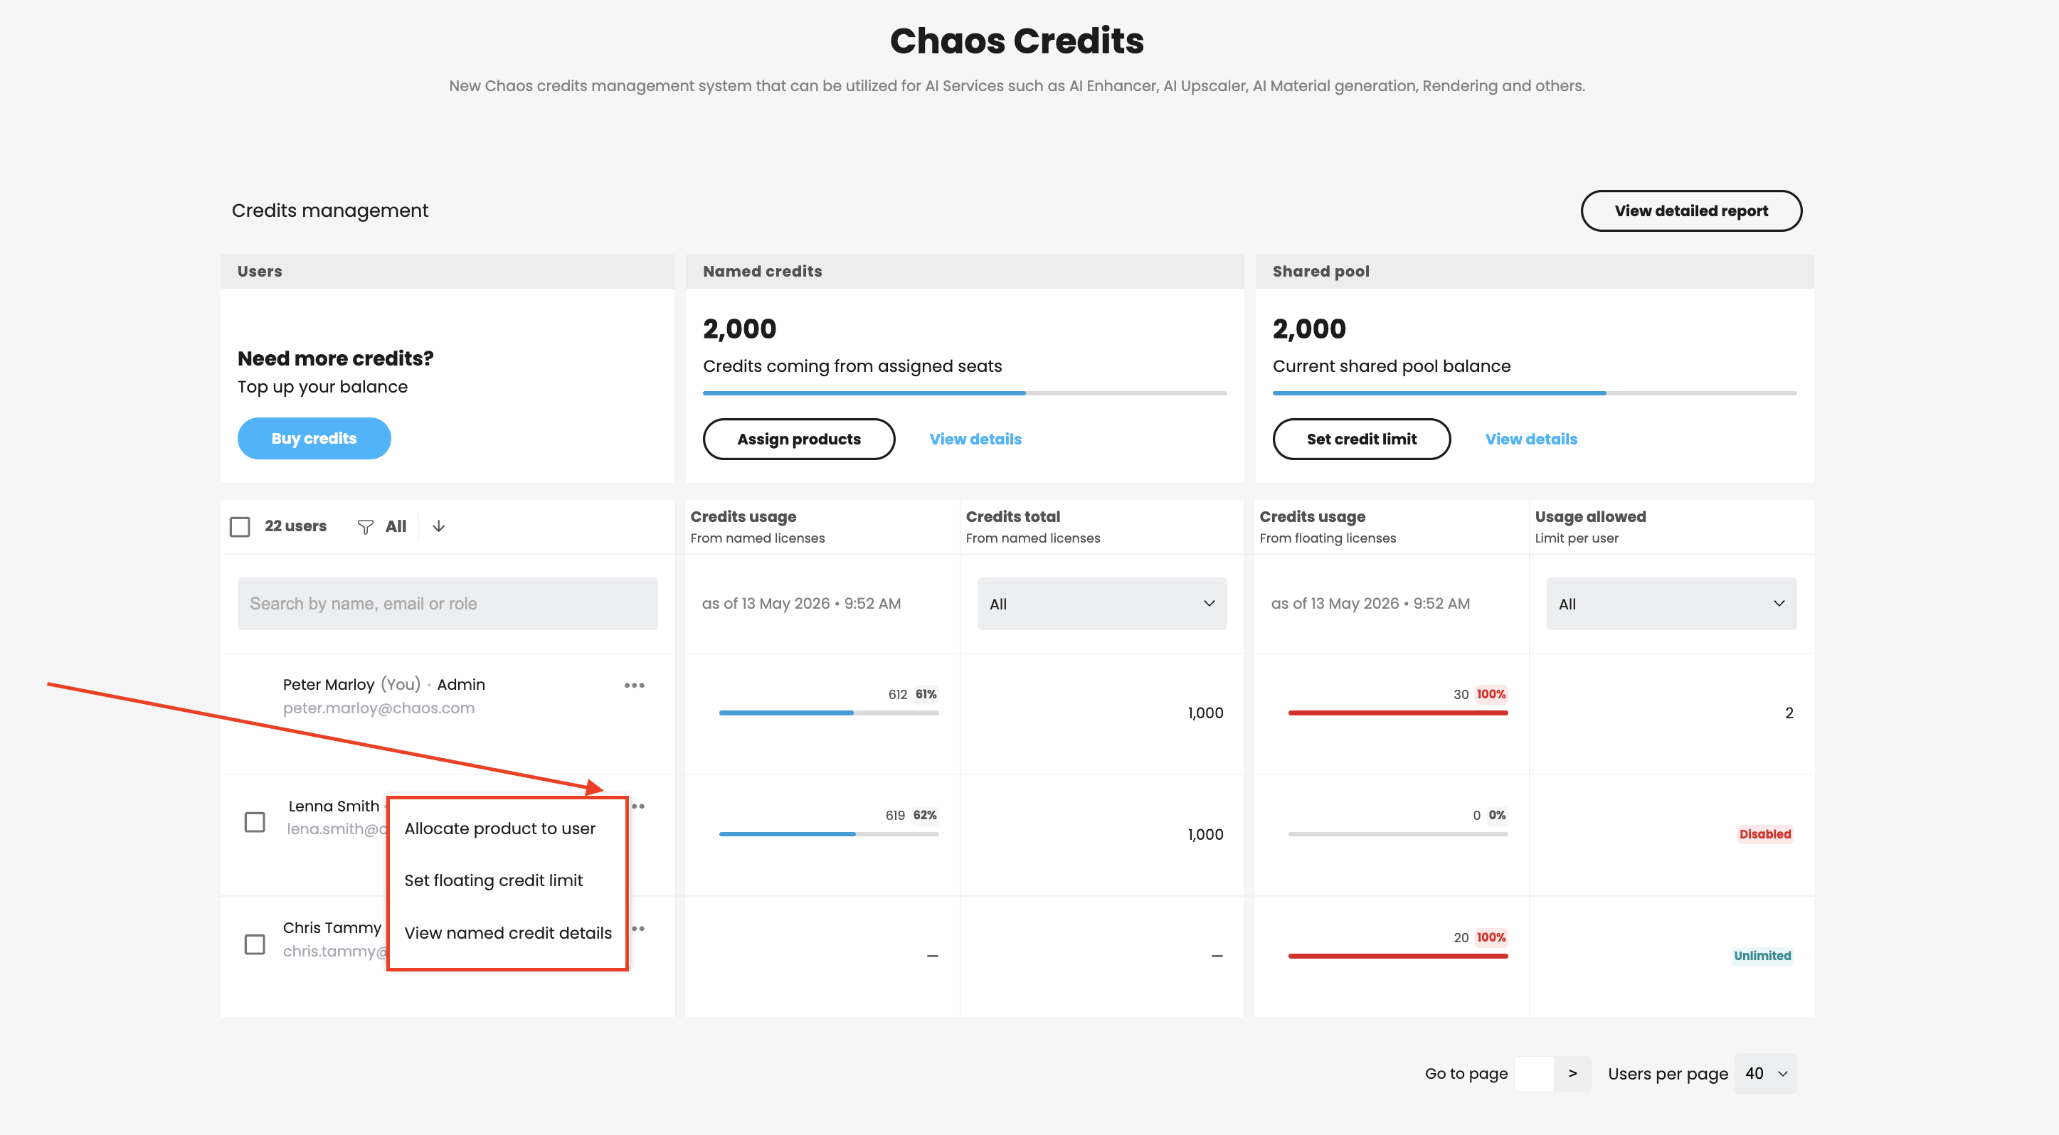This screenshot has height=1135, width=2059.
Task: Choose Allocate product to user
Action: pos(499,828)
